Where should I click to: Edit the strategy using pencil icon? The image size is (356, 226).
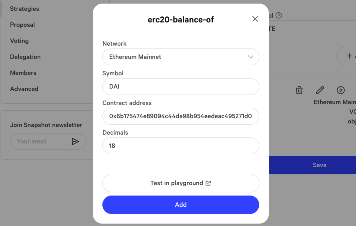pyautogui.click(x=320, y=90)
